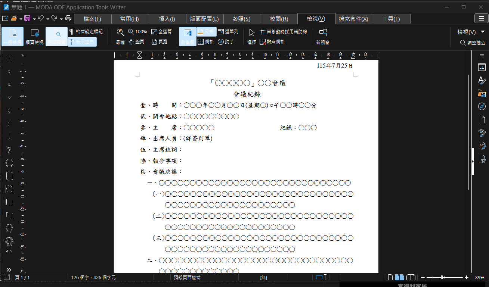
Task: Click the 89% zoom level
Action: [480, 278]
